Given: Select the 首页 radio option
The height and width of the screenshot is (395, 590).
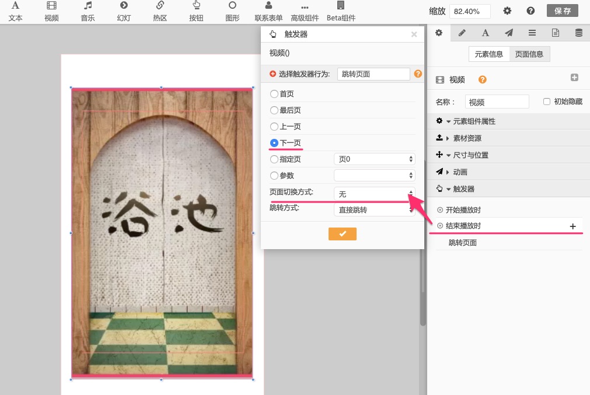Looking at the screenshot, I should (274, 94).
